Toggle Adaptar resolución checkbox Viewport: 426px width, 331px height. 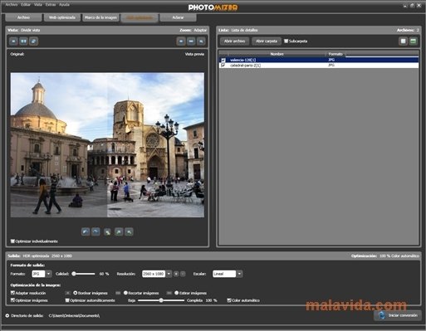pos(12,293)
